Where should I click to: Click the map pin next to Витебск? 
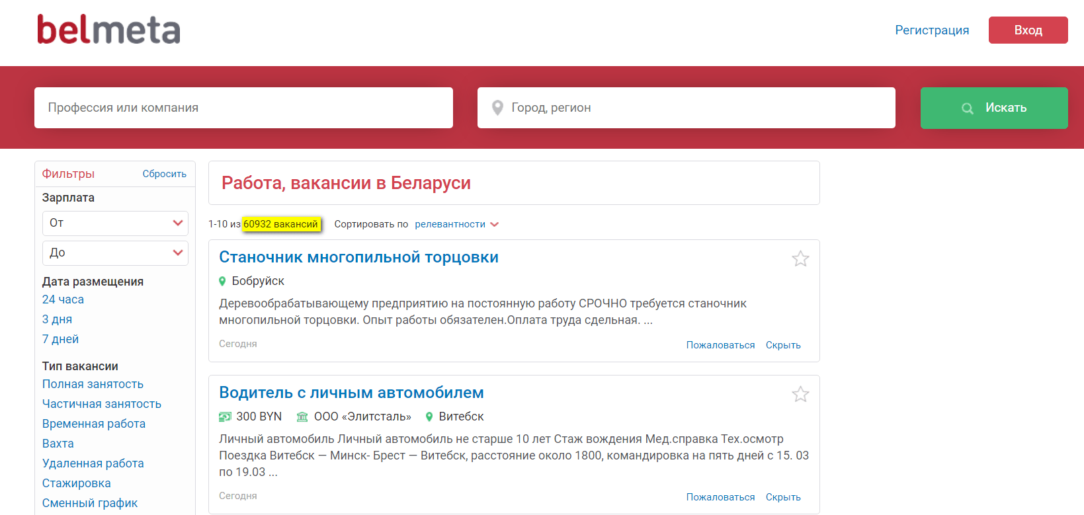point(429,416)
